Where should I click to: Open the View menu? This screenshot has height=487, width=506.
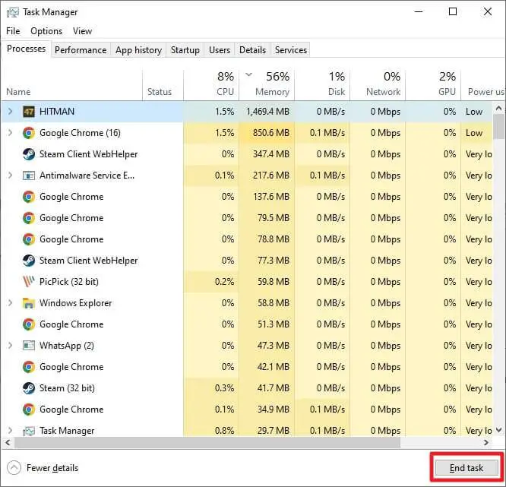tap(82, 31)
